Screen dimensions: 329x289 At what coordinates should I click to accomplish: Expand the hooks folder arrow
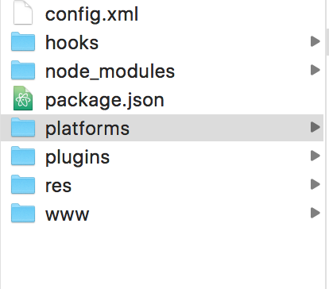[x=315, y=41]
